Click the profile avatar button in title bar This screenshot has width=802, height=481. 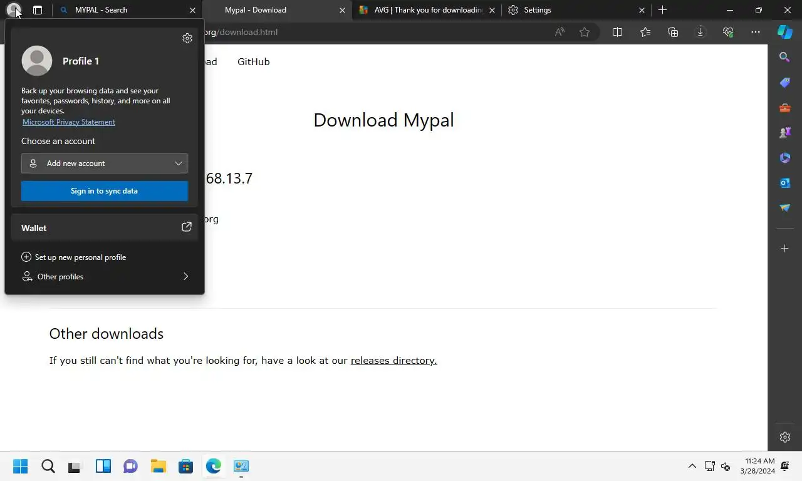pyautogui.click(x=13, y=10)
